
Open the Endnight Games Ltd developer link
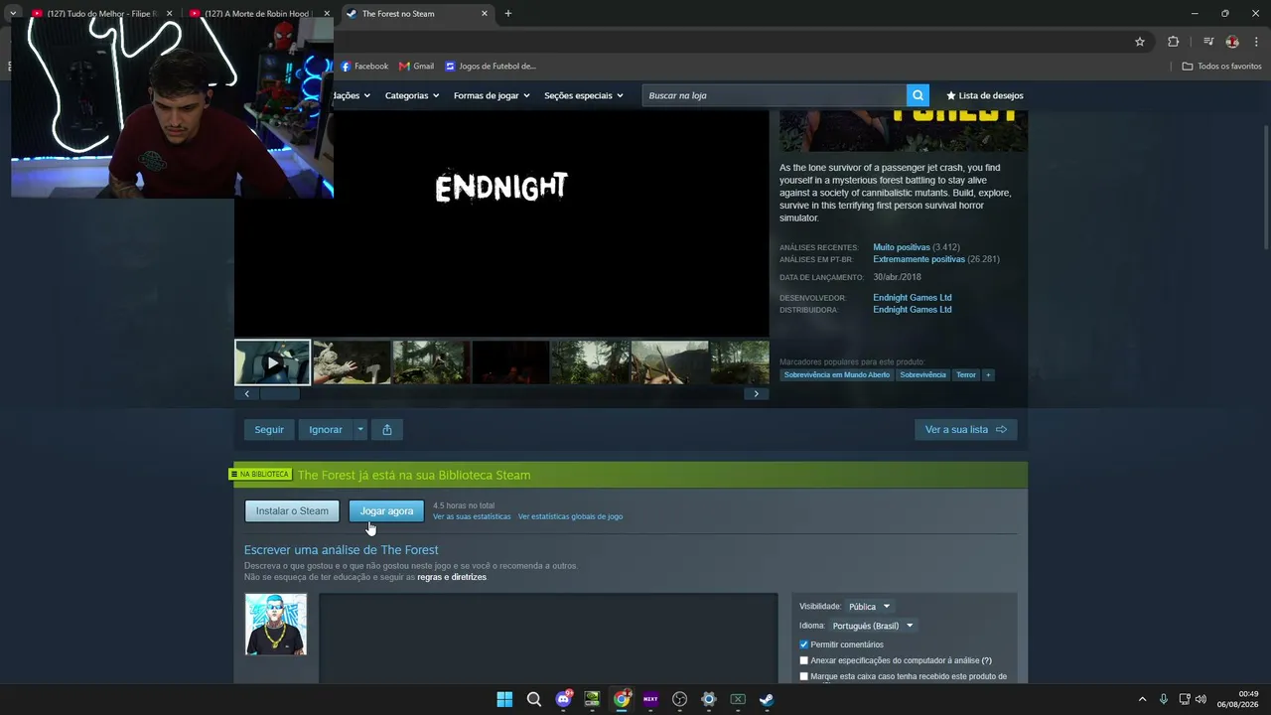pos(913,298)
